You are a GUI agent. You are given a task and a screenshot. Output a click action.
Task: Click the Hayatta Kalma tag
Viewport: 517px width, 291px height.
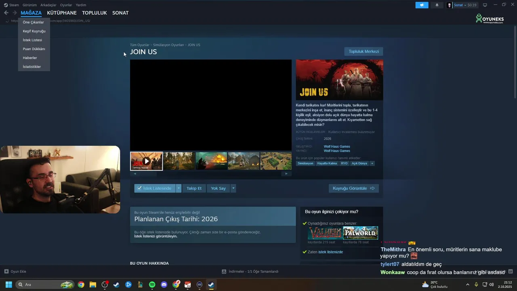click(x=327, y=163)
